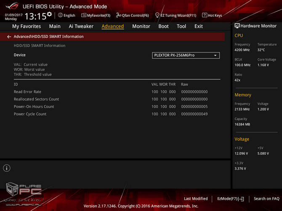282x211 pixels.
Task: Click the Voltage section heading
Action: pos(242,139)
